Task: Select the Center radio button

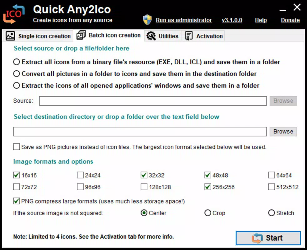Action: [144, 213]
